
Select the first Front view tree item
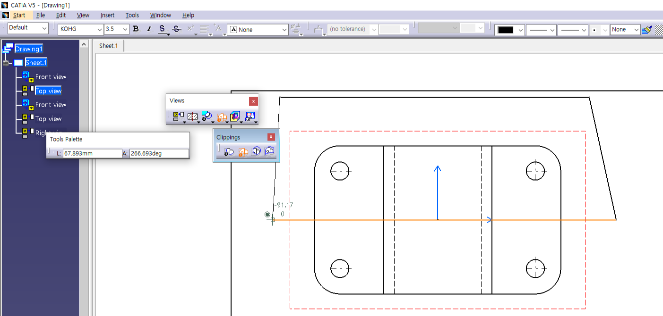coord(51,77)
